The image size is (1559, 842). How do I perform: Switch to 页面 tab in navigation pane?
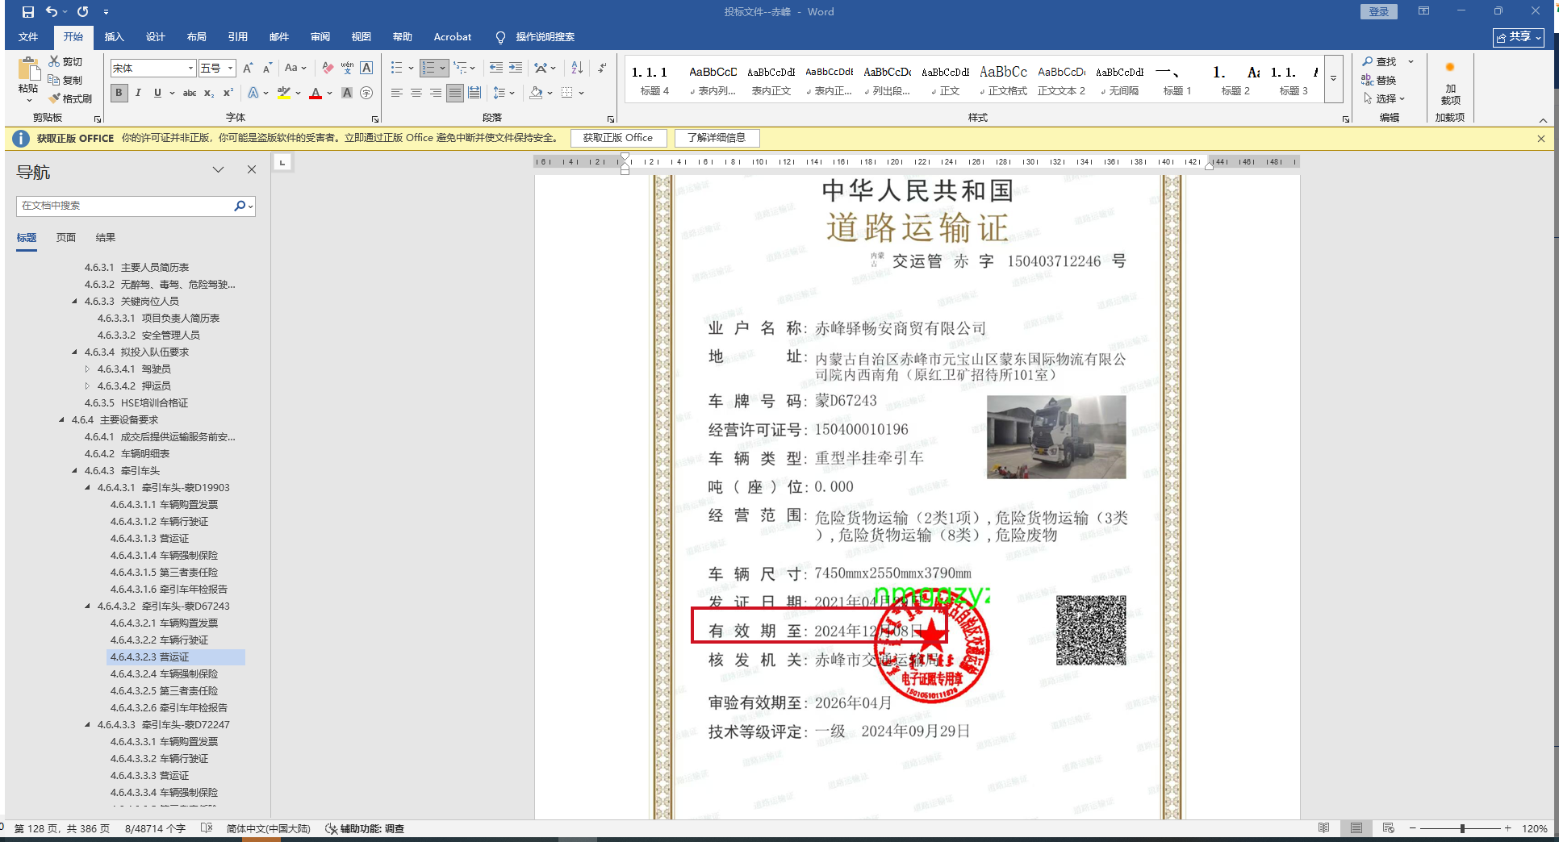pos(66,238)
